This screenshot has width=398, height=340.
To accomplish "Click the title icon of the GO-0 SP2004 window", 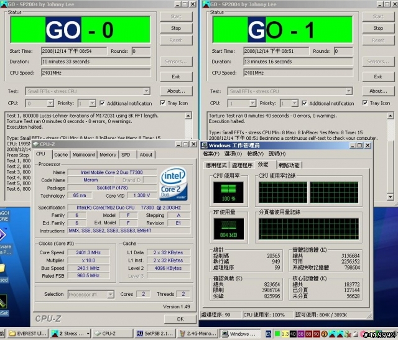I will point(4,4).
